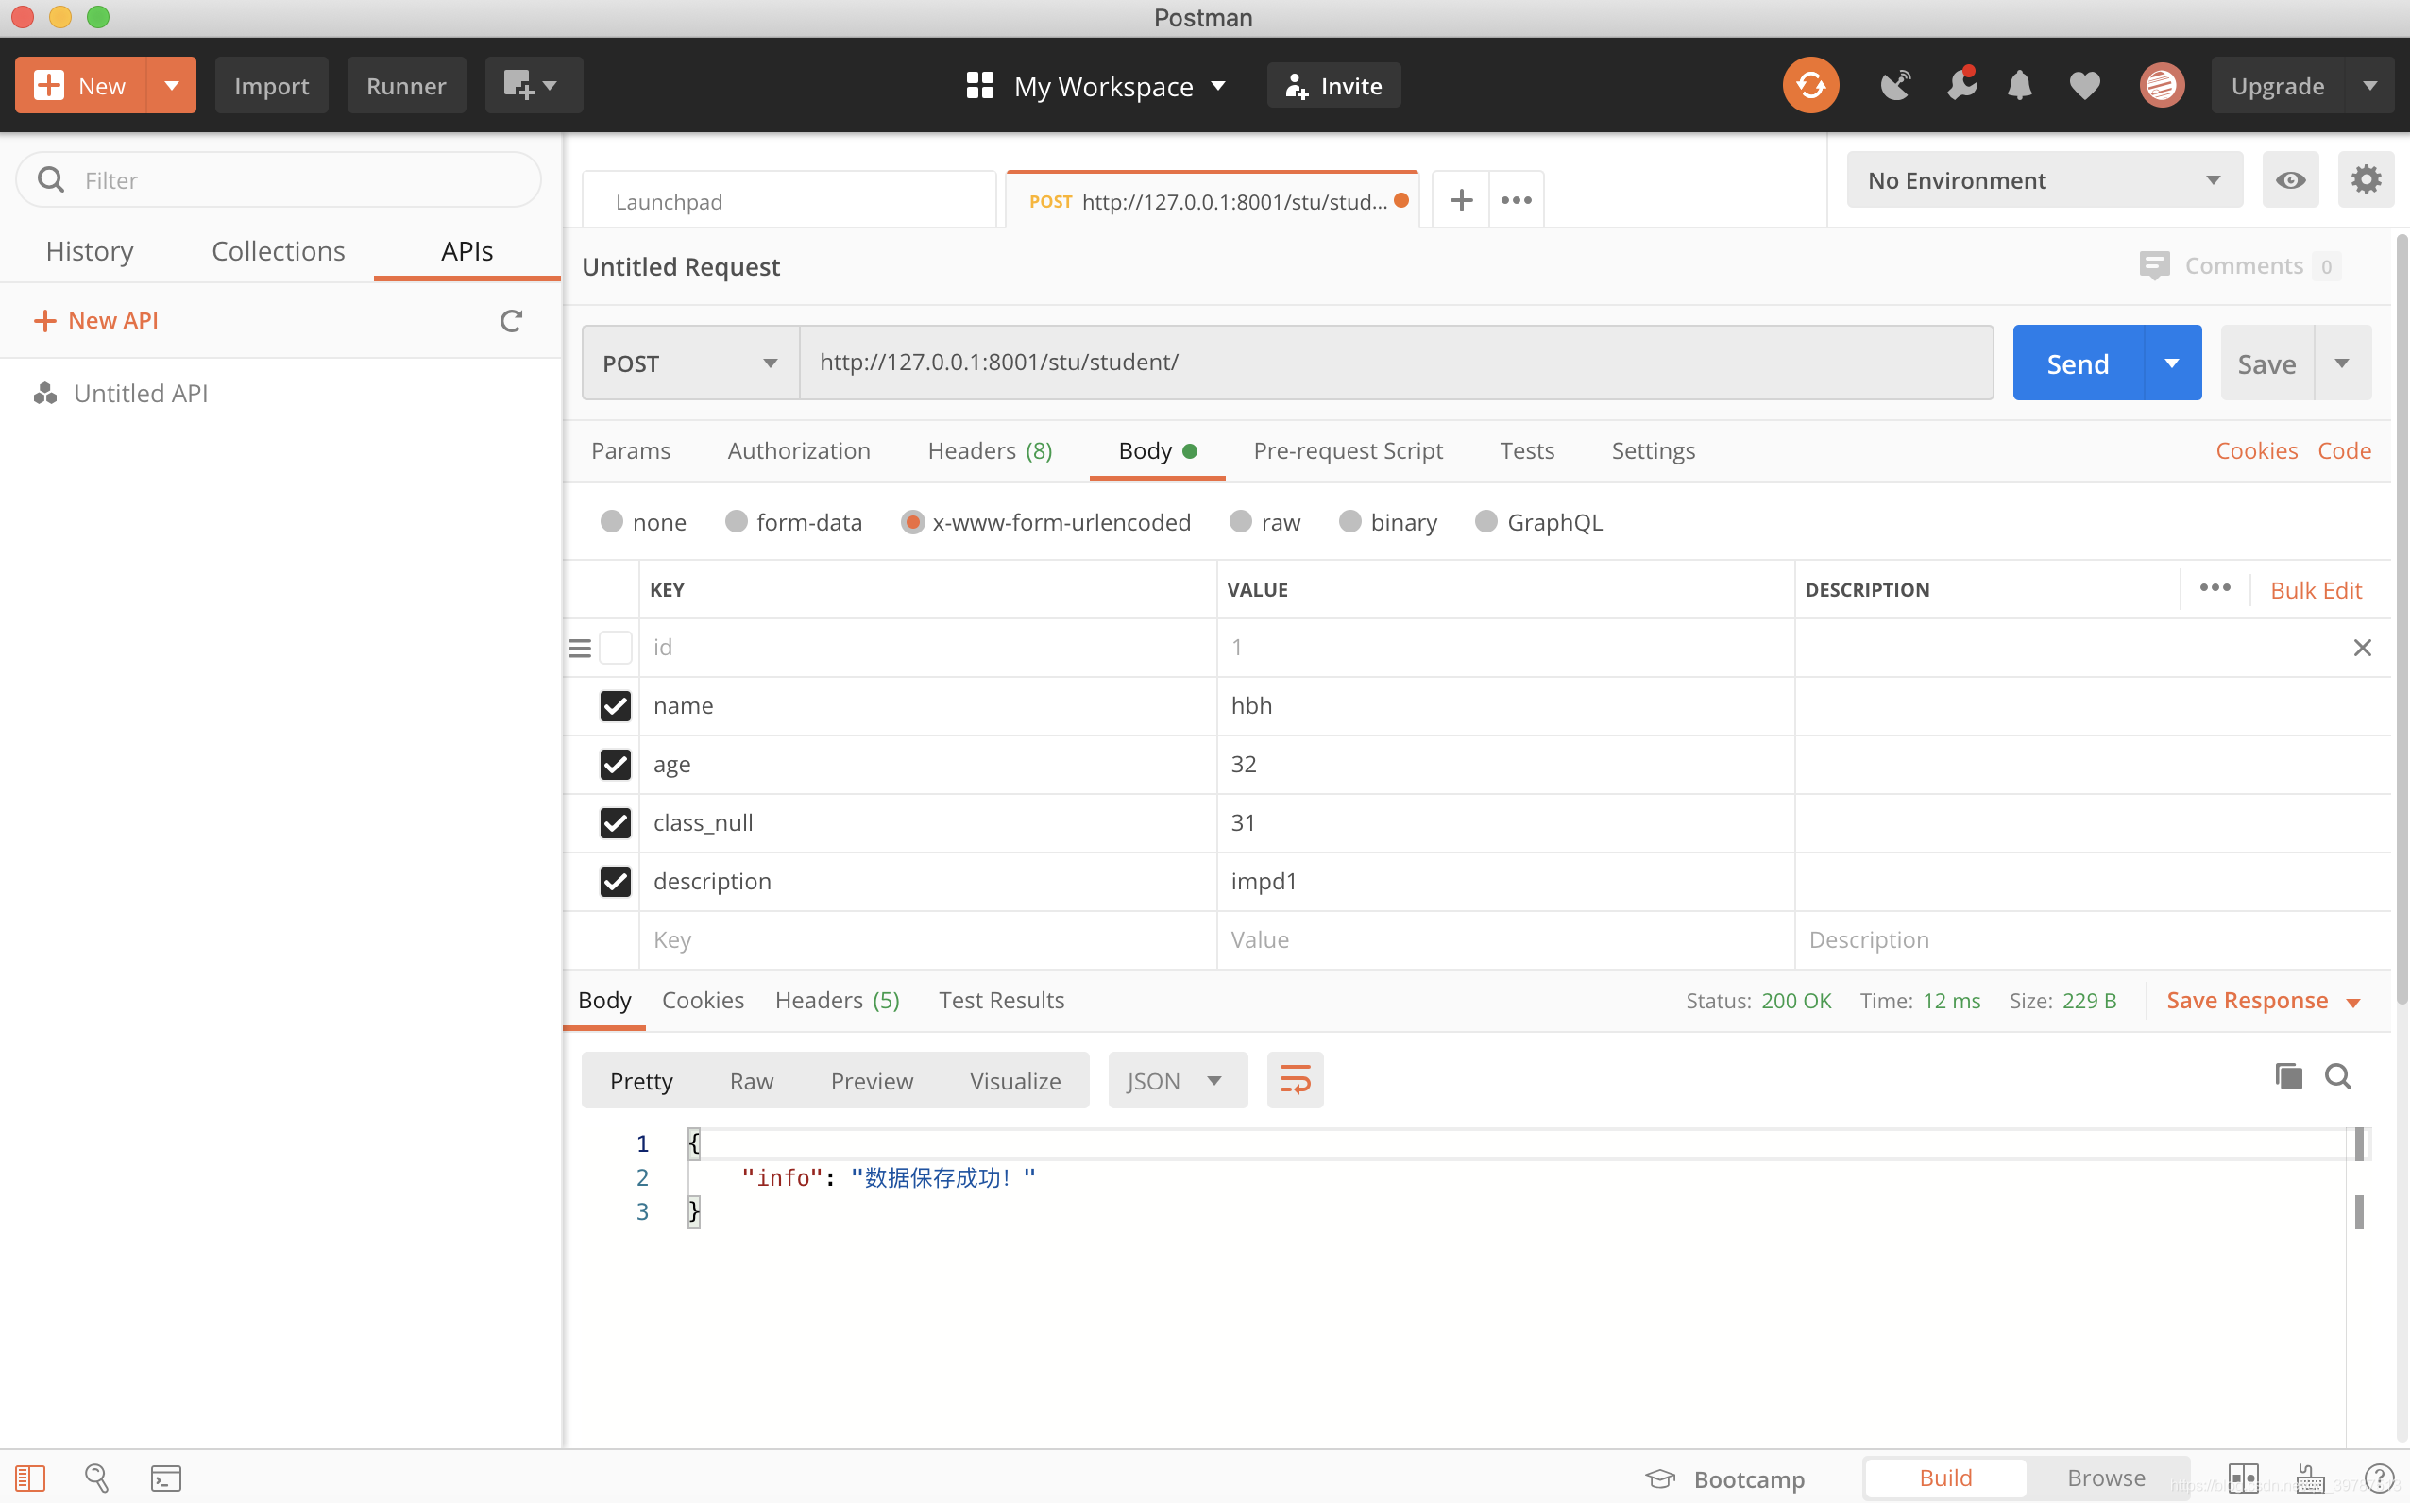Expand the Upgrade dropdown arrow
This screenshot has height=1503, width=2410.
(x=2369, y=86)
